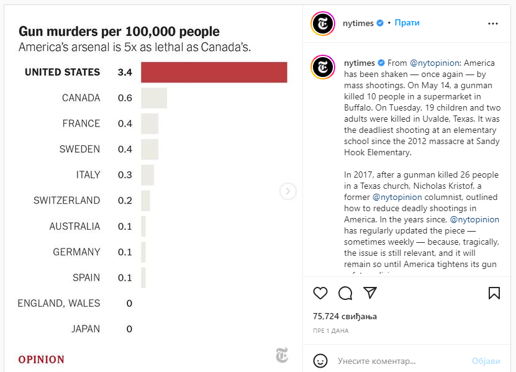The width and height of the screenshot is (516, 372).
Task: Like the post with the heart icon
Action: 320,293
